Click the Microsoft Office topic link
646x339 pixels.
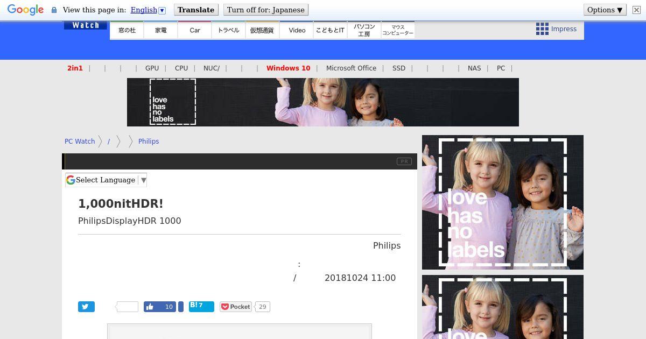point(351,68)
